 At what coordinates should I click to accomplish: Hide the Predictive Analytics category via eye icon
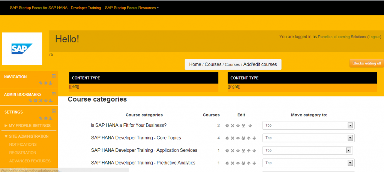click(238, 163)
